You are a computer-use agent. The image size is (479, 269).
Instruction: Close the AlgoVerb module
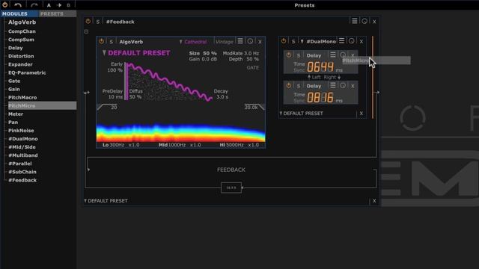260,42
